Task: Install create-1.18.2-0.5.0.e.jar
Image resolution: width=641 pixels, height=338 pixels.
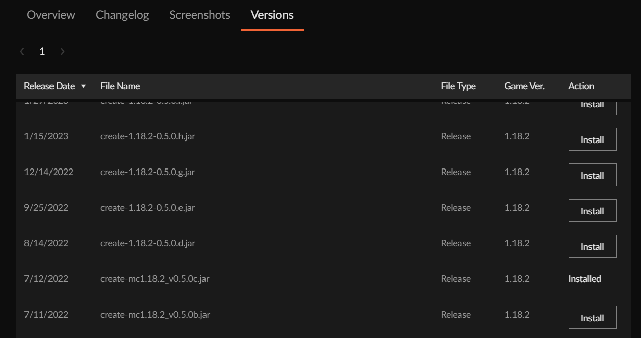Action: click(592, 211)
